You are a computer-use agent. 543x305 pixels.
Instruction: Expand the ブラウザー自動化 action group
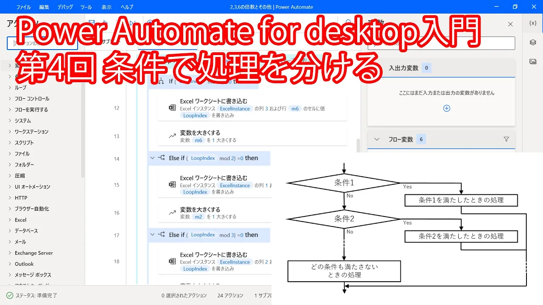[x=10, y=209]
